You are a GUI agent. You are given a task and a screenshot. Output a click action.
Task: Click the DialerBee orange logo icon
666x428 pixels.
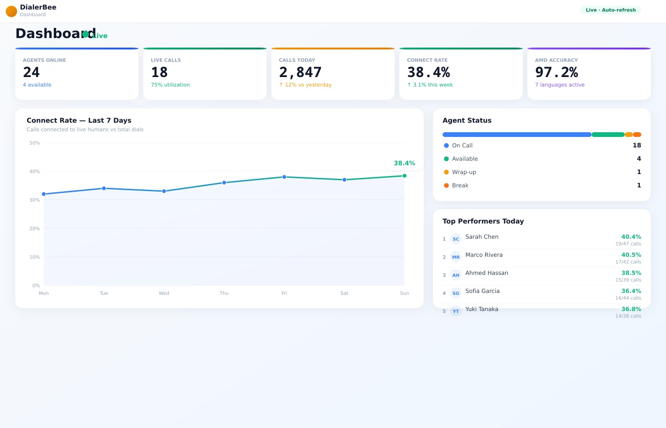[11, 11]
